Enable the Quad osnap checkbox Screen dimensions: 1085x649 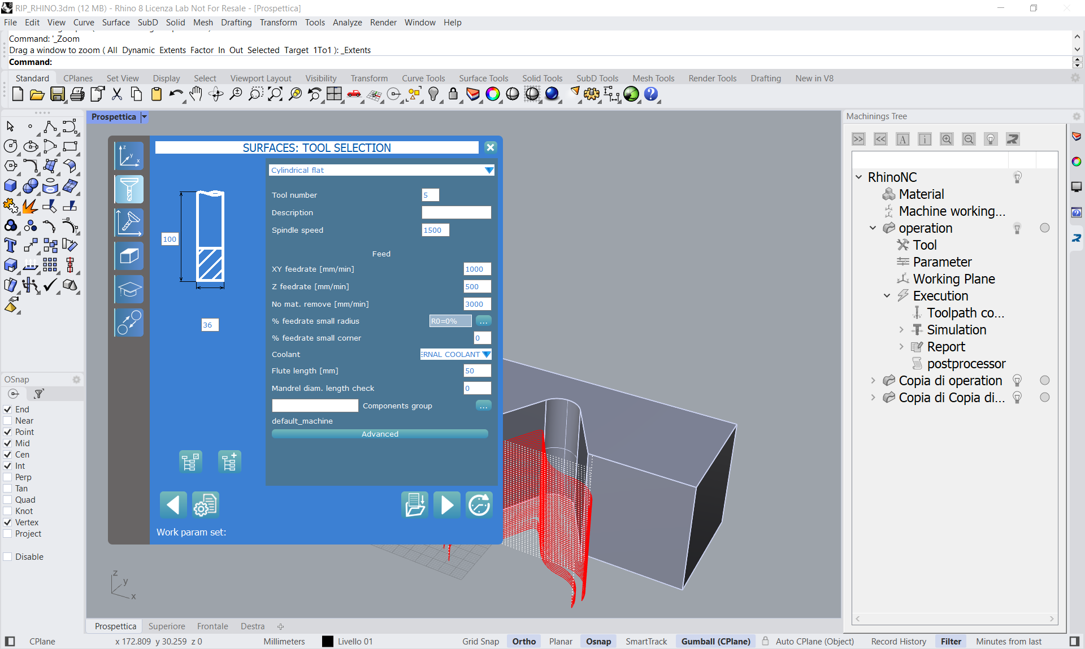click(8, 499)
